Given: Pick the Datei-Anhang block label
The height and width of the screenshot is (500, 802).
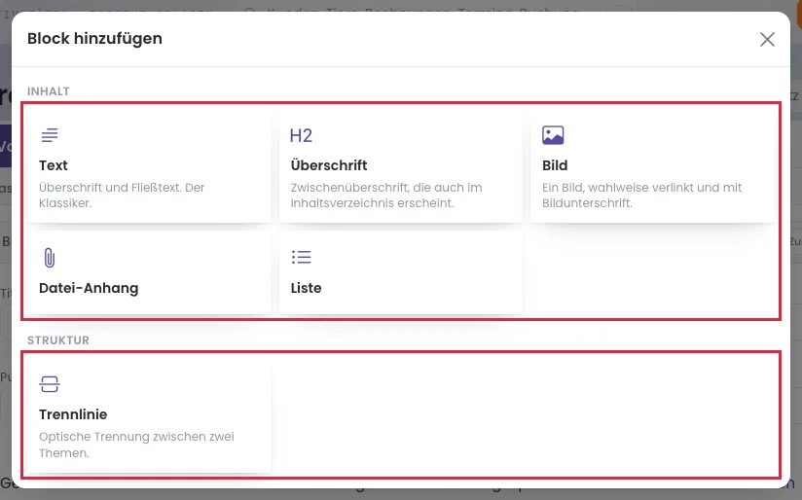Looking at the screenshot, I should tap(89, 288).
